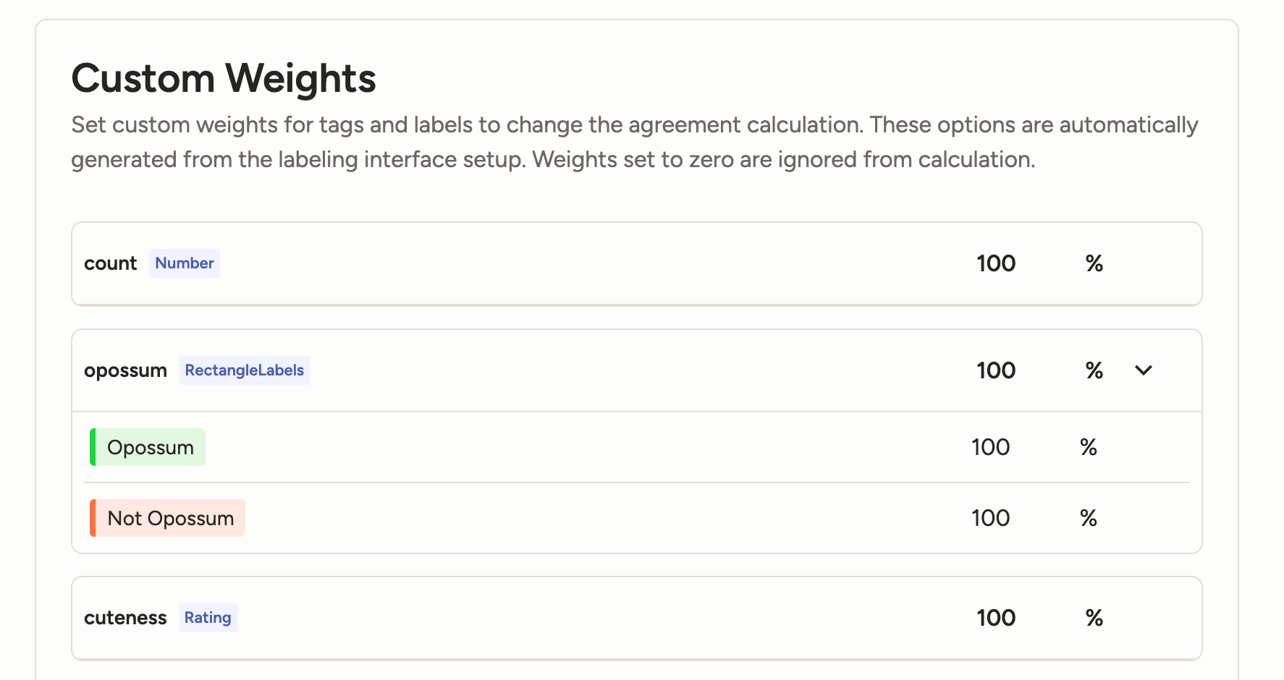The image size is (1284, 680).
Task: Click the Number type badge
Action: point(185,263)
